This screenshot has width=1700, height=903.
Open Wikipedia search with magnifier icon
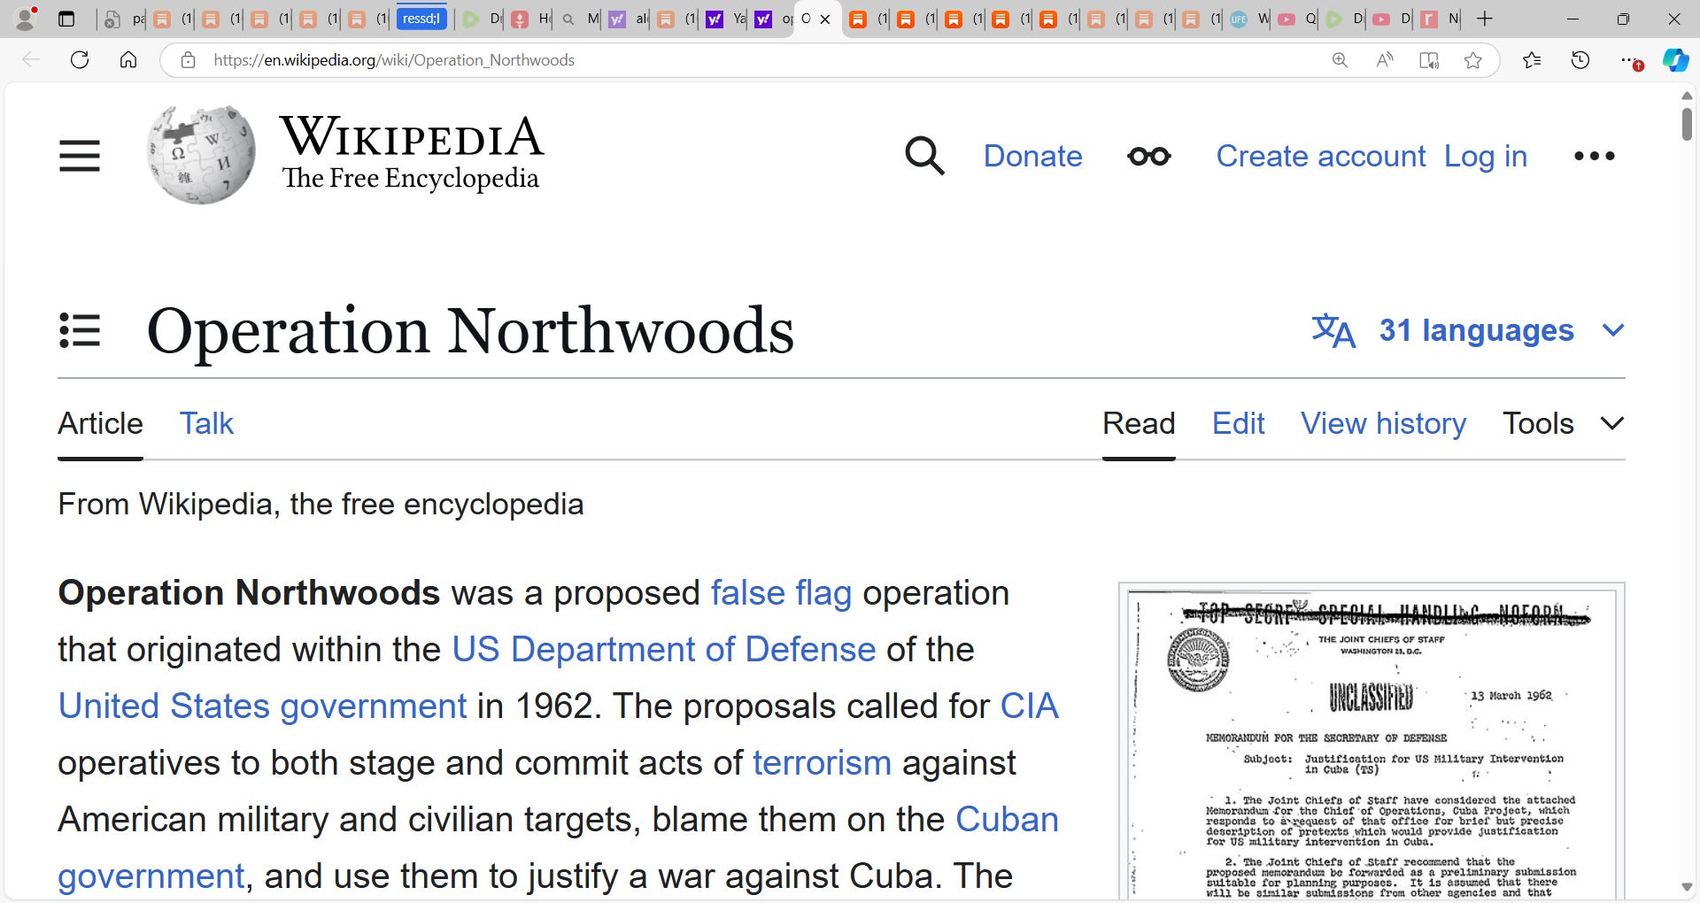tap(924, 156)
